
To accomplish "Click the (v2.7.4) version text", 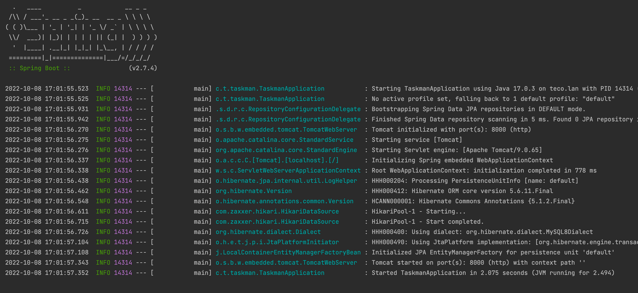I will click(x=143, y=68).
